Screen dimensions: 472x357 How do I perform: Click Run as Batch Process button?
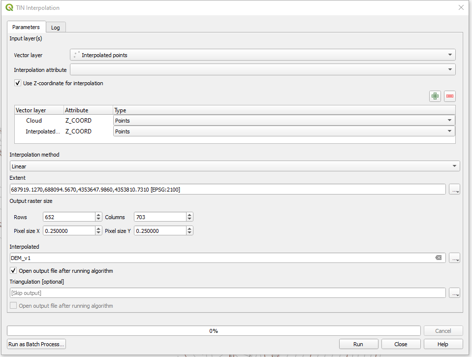point(36,344)
